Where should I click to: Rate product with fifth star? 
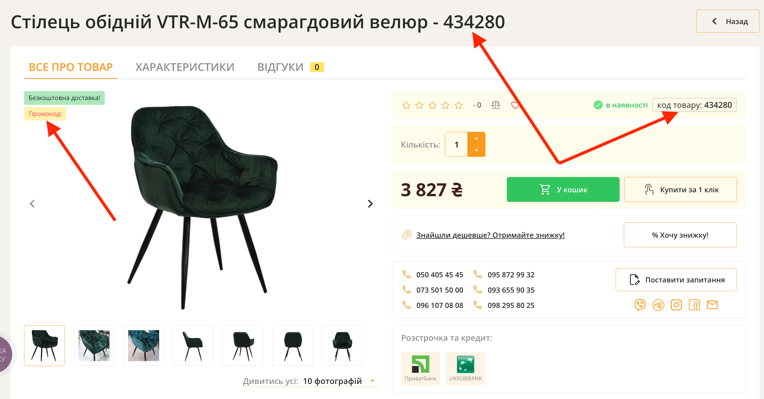[459, 105]
